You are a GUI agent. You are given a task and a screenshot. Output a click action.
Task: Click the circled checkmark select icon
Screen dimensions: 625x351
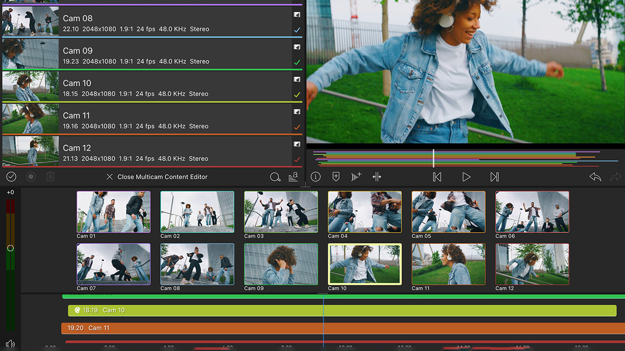pos(11,177)
